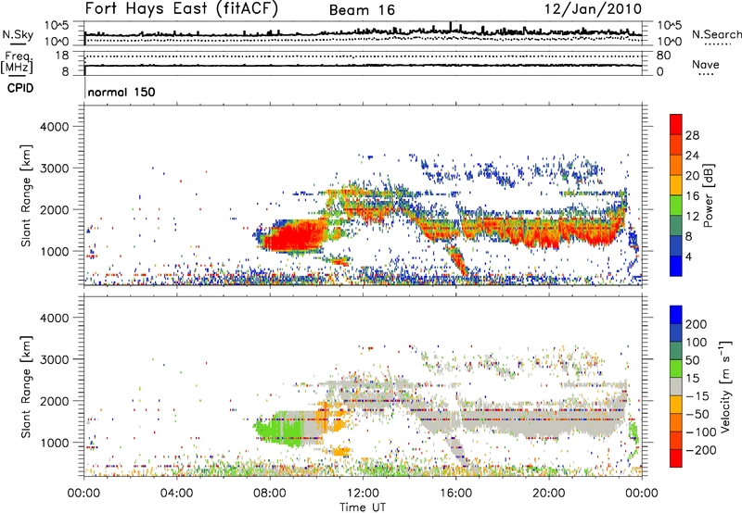
Task: Click the "4" label on the power colorbar
Action: (688, 256)
